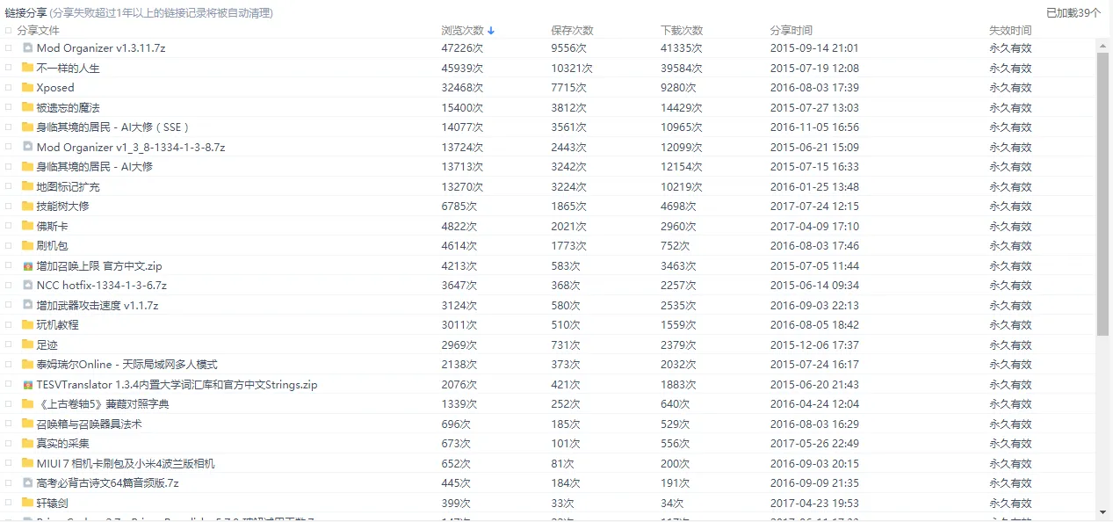Tick the checkbox for 足迹 row

click(x=9, y=344)
